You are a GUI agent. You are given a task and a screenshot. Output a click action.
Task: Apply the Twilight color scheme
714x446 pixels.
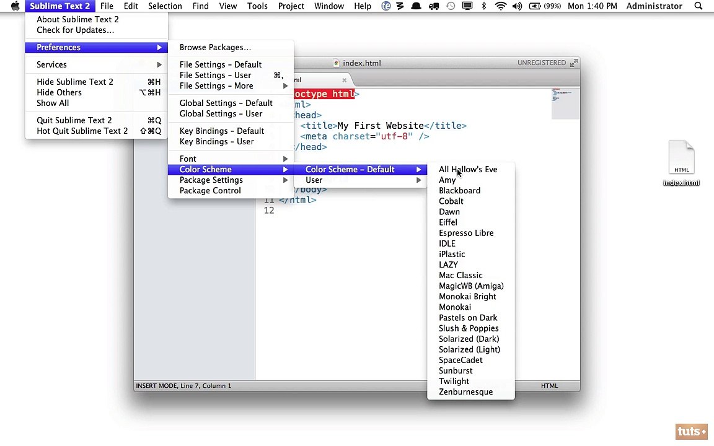coord(471,382)
